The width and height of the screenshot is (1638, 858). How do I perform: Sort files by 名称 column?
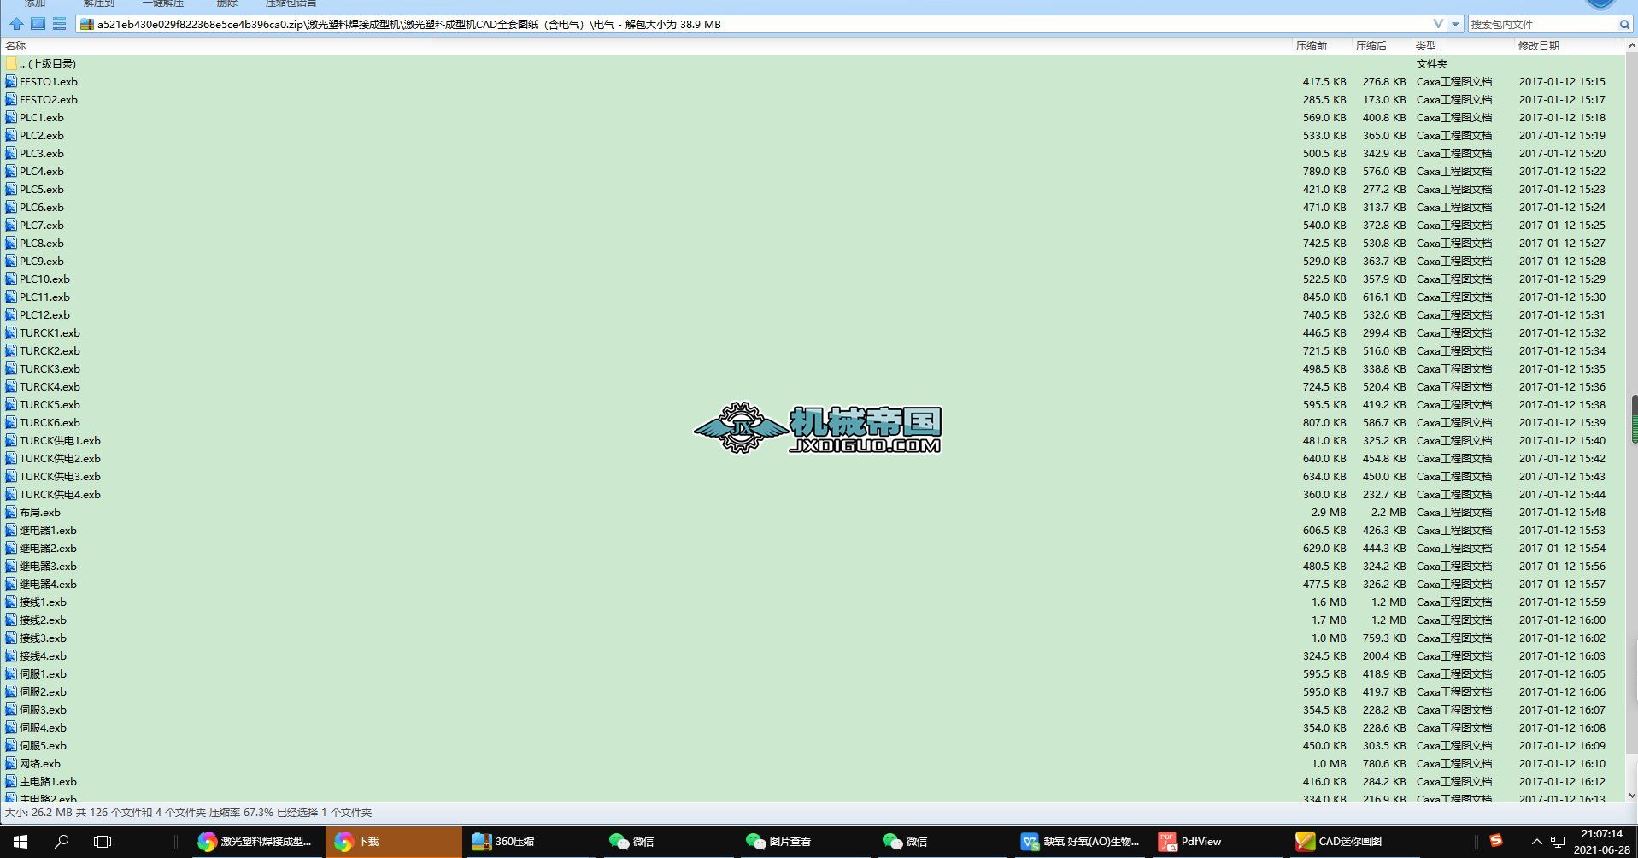point(15,46)
